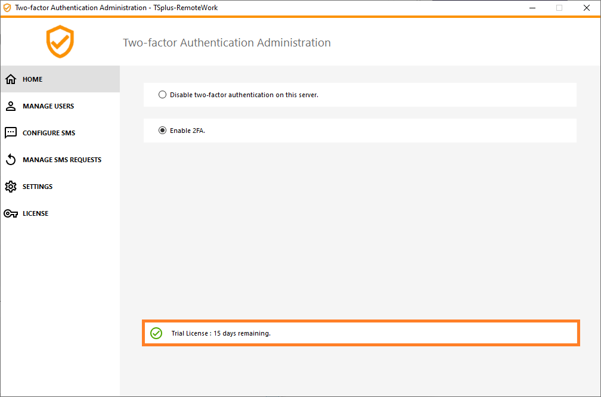Enable 2FA by selecting its radio button
Screen dimensions: 601x397
tap(162, 130)
